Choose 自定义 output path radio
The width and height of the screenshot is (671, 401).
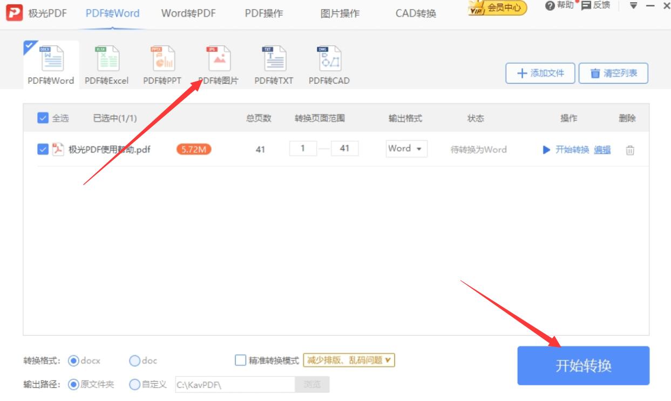135,385
